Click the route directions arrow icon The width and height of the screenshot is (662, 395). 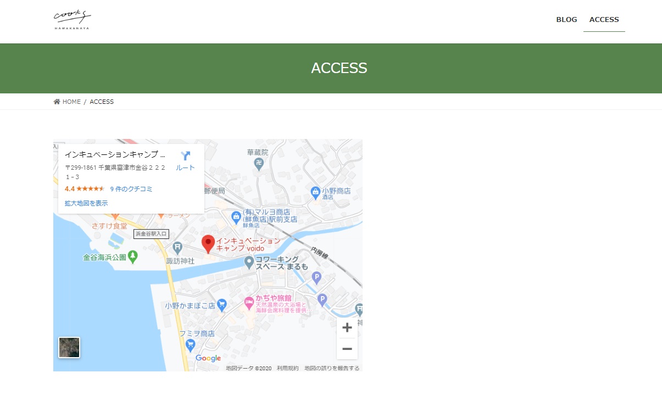tap(185, 156)
